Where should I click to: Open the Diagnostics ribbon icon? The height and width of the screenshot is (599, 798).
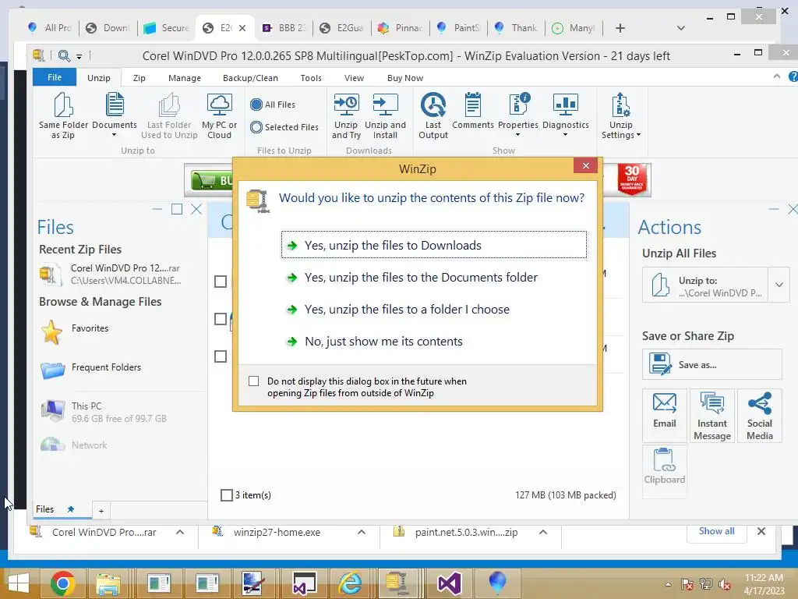pyautogui.click(x=566, y=105)
